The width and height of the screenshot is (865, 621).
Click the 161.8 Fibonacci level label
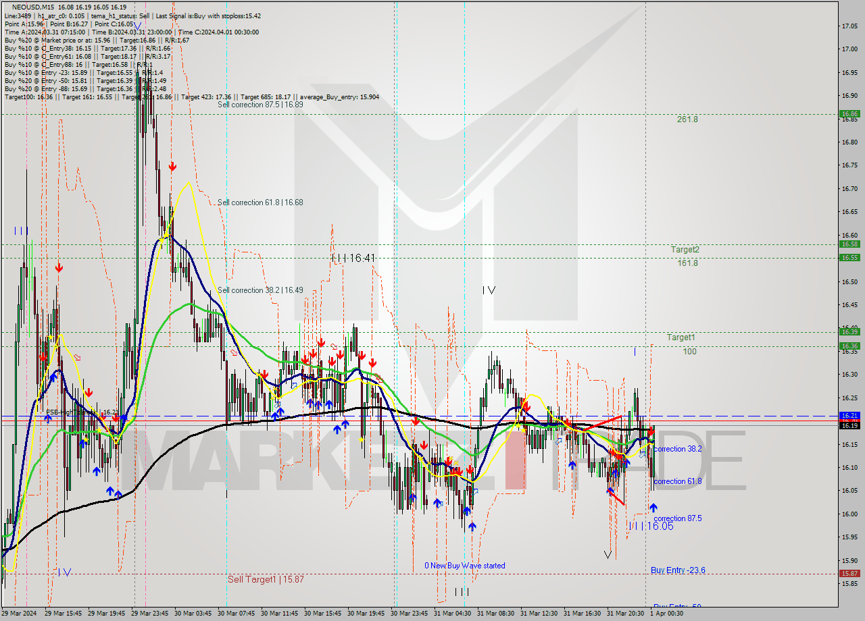[687, 263]
